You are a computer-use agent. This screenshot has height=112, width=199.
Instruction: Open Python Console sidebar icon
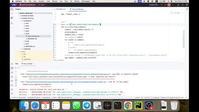(x=12, y=72)
